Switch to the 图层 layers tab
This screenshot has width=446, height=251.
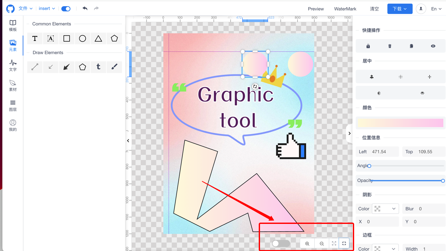tap(13, 105)
